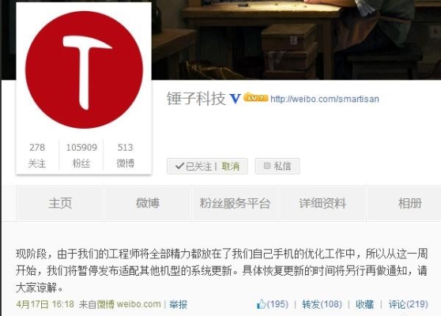View the 278 关注 following list
The height and width of the screenshot is (316, 441).
click(x=37, y=155)
